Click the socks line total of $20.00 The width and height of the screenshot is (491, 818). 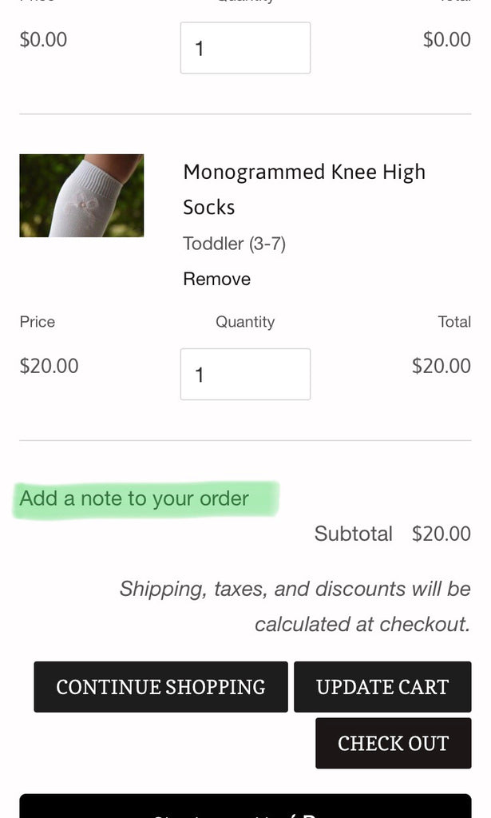pyautogui.click(x=441, y=366)
